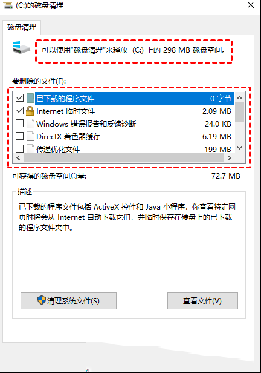The height and width of the screenshot is (373, 261).
Task: Click the file icon next to Windows 错误报告和反馈诊断
Action: [x=30, y=124]
